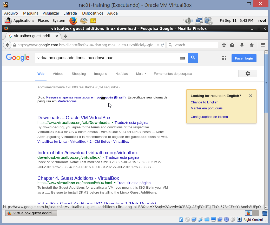The width and height of the screenshot is (270, 225).
Task: Open URL bar history dropdown arrow
Action: [158, 45]
